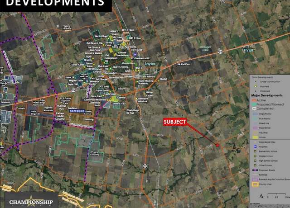Click the Taylor 100 label
Image resolution: width=290 pixels, height=208 pixels.
(x=72, y=84)
